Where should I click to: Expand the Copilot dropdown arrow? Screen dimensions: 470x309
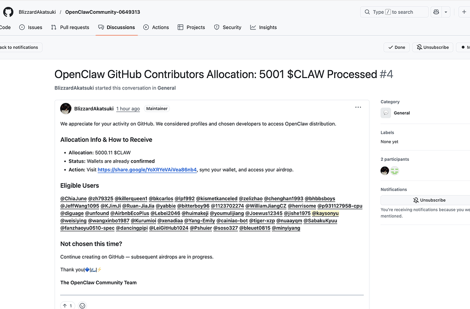pos(446,12)
